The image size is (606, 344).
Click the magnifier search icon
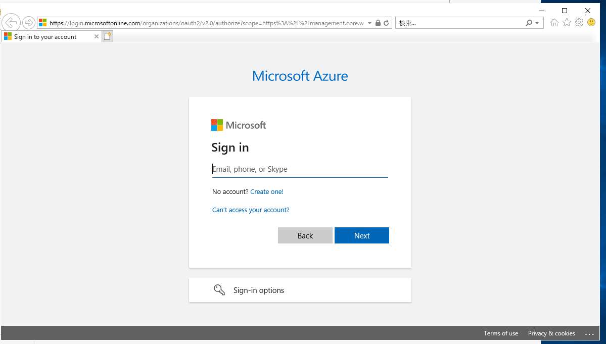(529, 23)
